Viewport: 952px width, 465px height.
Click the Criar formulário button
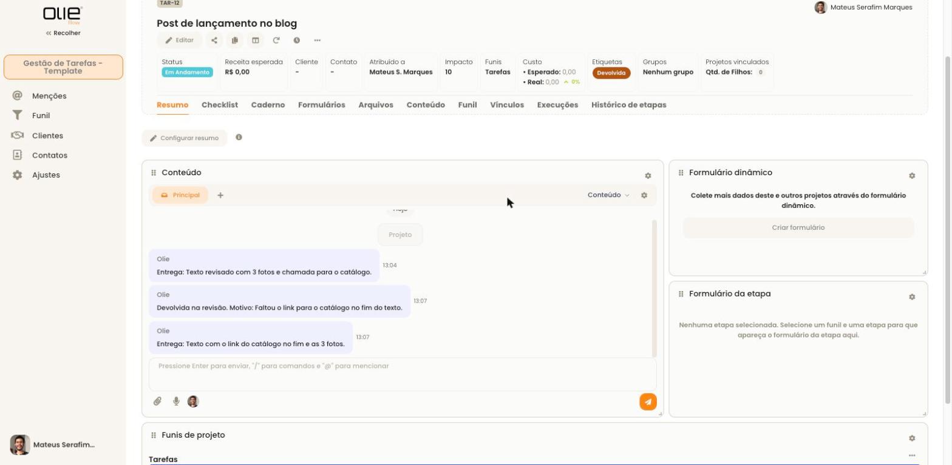click(x=798, y=228)
